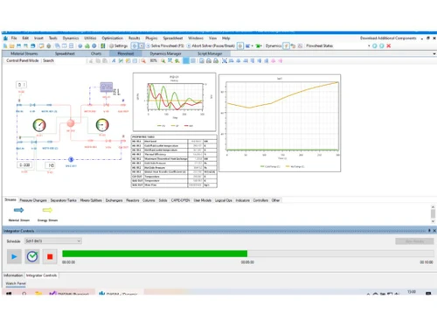The height and width of the screenshot is (328, 437).
Task: Select the Columns palette tab
Action: (x=149, y=200)
